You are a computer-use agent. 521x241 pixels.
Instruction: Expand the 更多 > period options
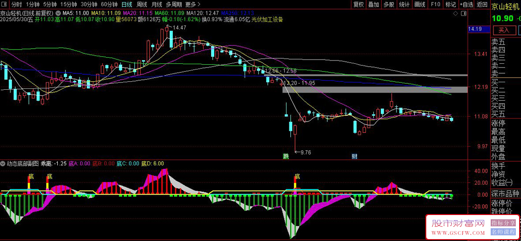(x=193, y=5)
